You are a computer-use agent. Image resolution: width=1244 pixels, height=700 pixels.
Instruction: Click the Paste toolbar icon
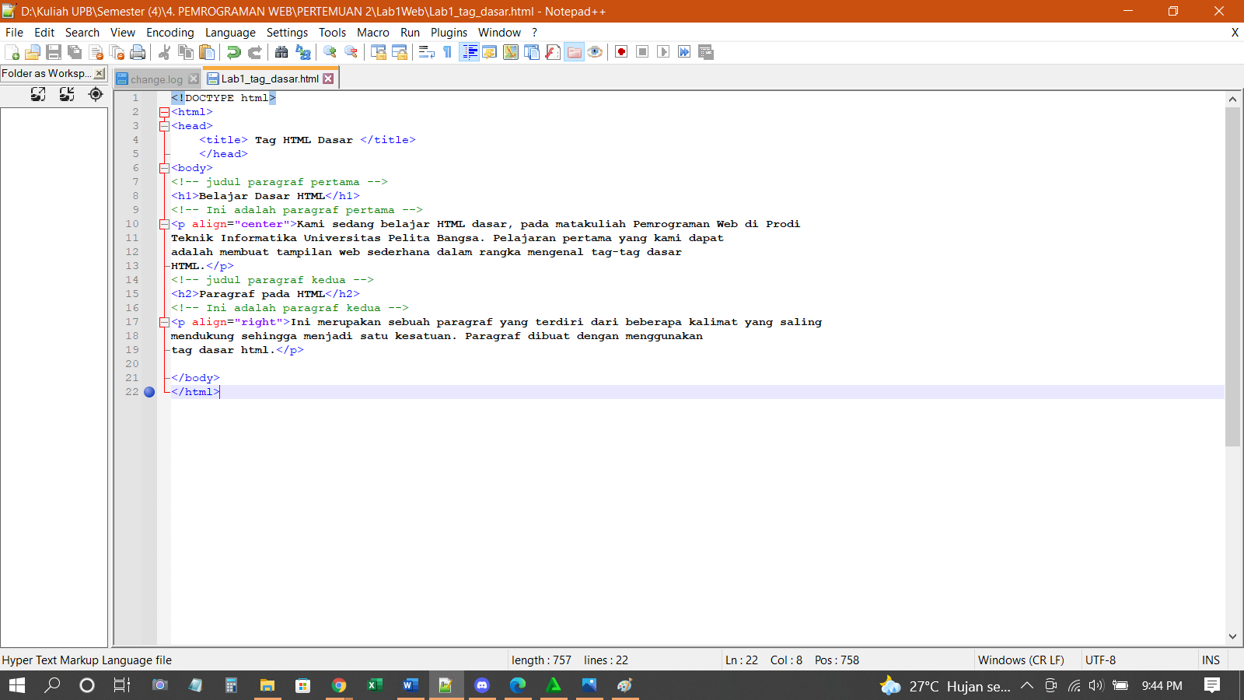(x=207, y=52)
